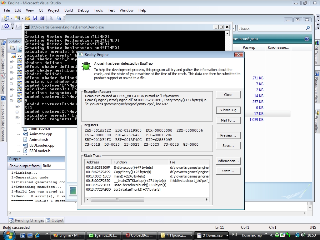The image size is (320, 240).
Task: Click the Mail To... button
Action: click(x=228, y=120)
